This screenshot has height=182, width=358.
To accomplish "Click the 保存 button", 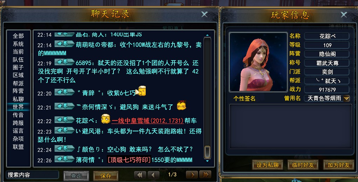I will [x=106, y=176].
